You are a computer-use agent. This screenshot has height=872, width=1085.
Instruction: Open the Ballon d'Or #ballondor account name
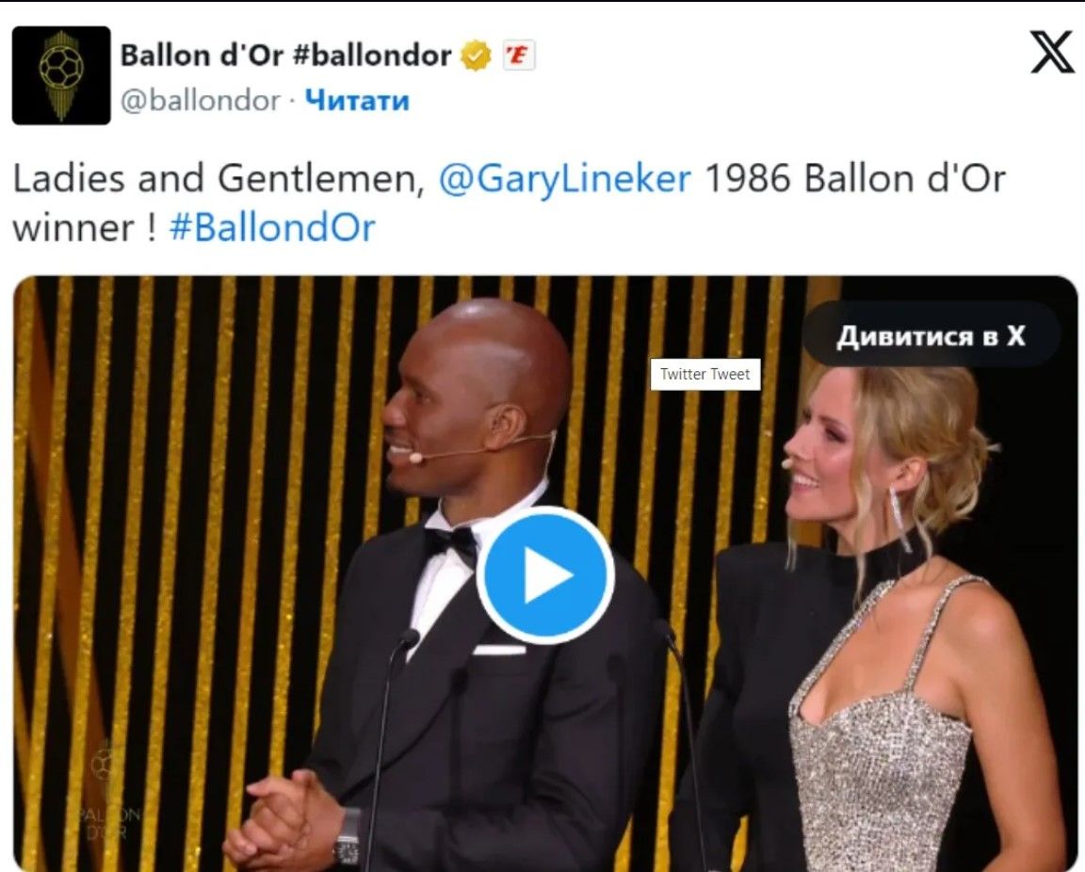(285, 56)
